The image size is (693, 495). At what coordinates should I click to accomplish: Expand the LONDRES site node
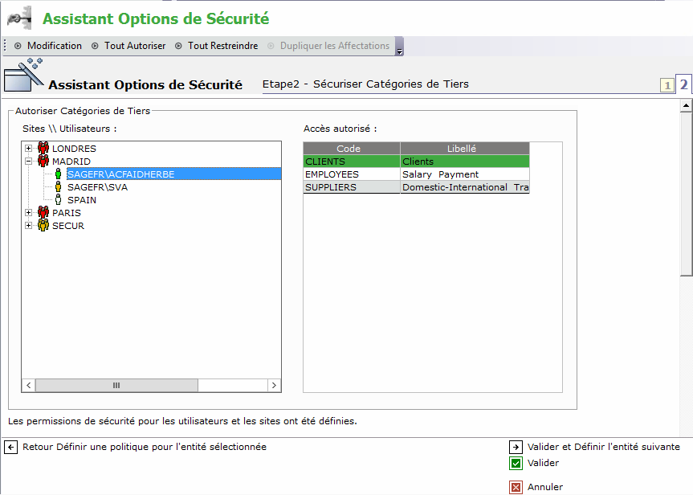(x=29, y=148)
